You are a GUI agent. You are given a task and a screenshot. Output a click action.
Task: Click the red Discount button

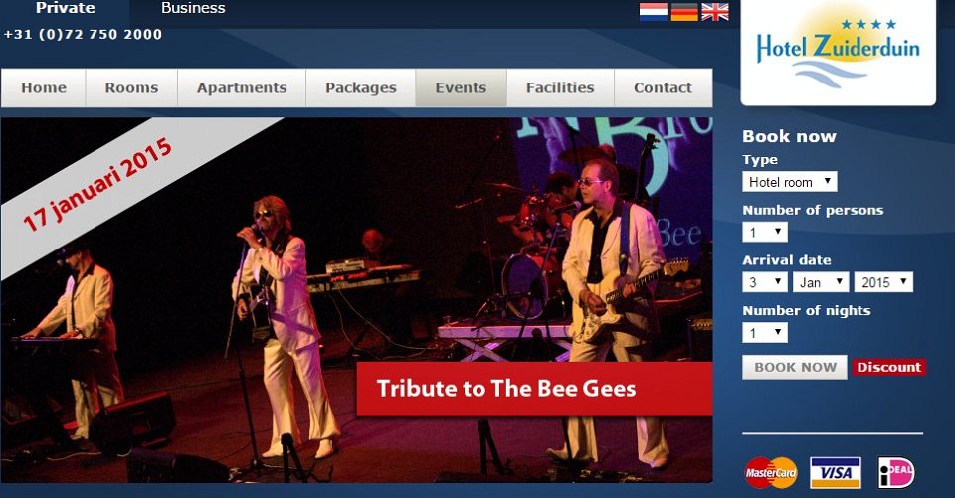pyautogui.click(x=888, y=367)
